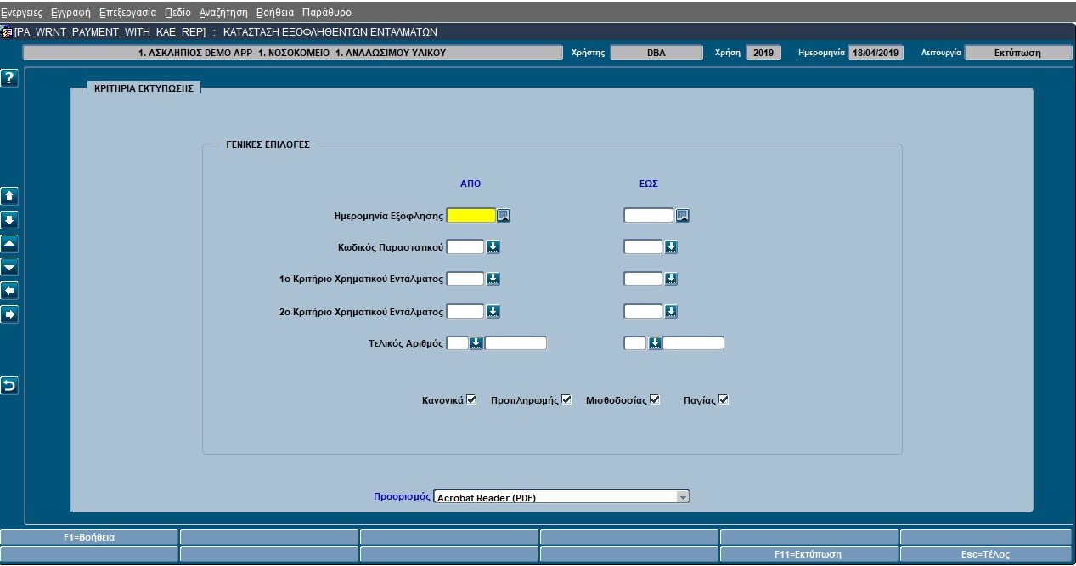Click the ΑΠΟ Ημερομηνία Εξόφλησης yellow field
This screenshot has height=566, width=1076.
(x=471, y=216)
